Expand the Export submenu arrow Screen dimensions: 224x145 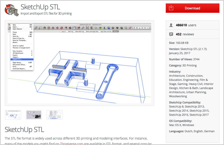[32, 55]
